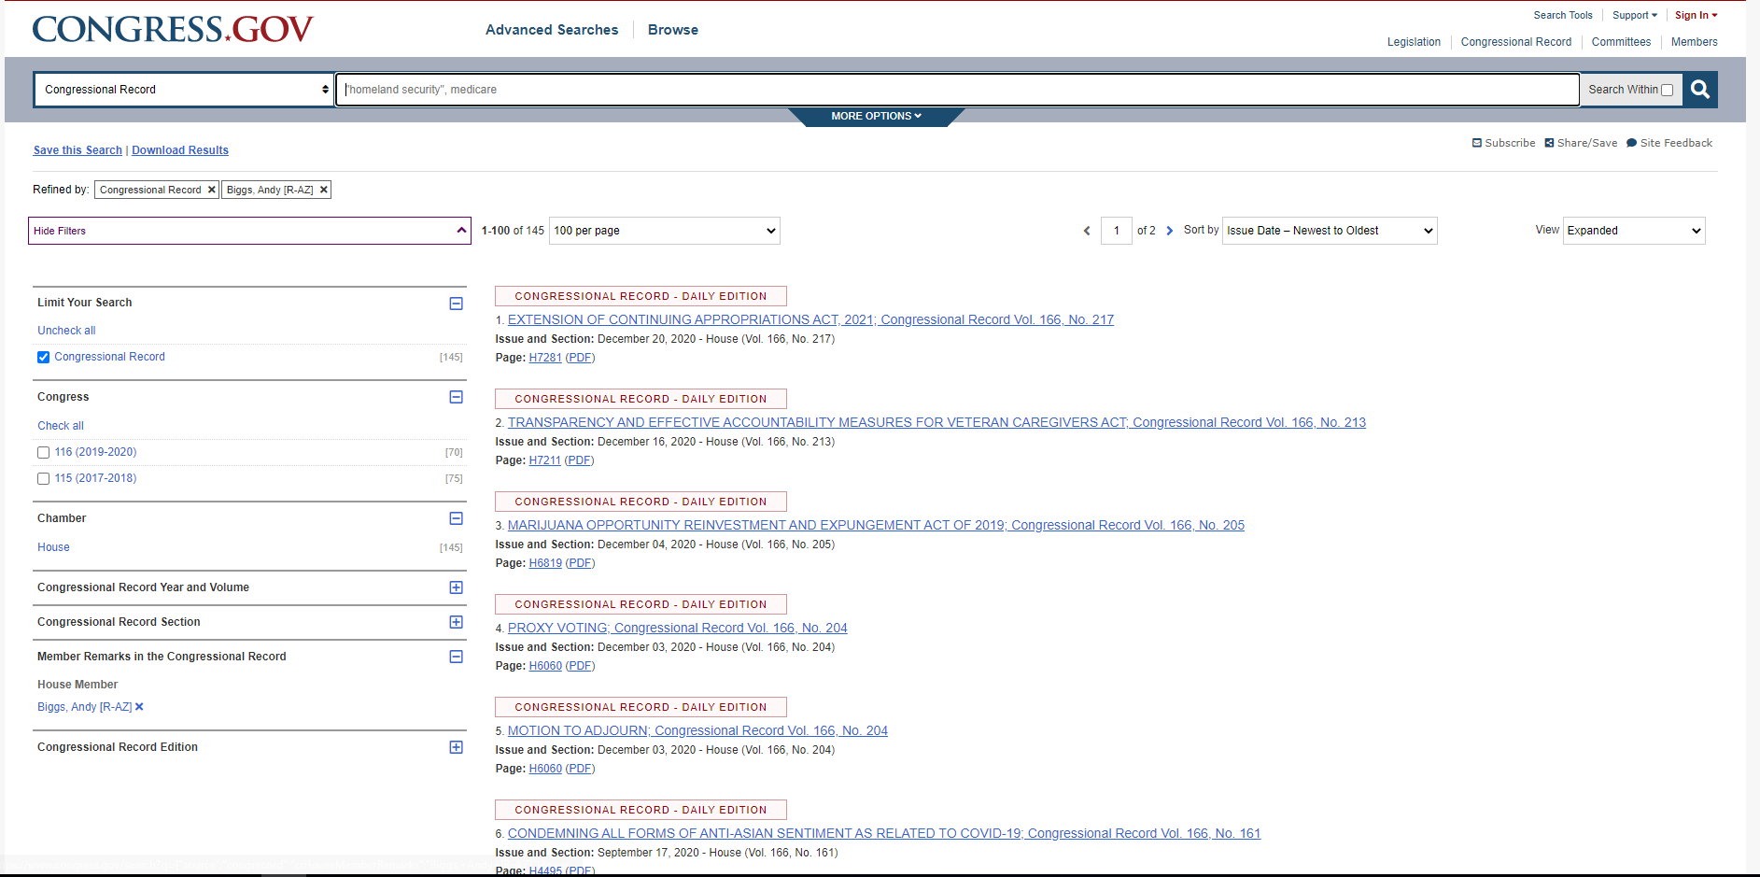Go to Members in top navigation
This screenshot has height=877, width=1760.
click(x=1694, y=42)
